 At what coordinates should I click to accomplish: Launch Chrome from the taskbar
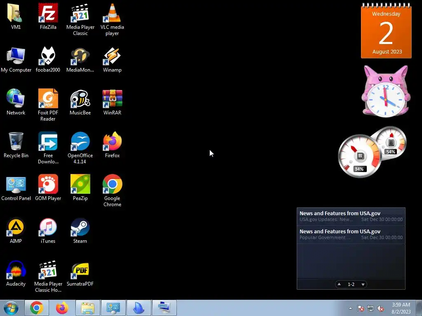point(37,308)
